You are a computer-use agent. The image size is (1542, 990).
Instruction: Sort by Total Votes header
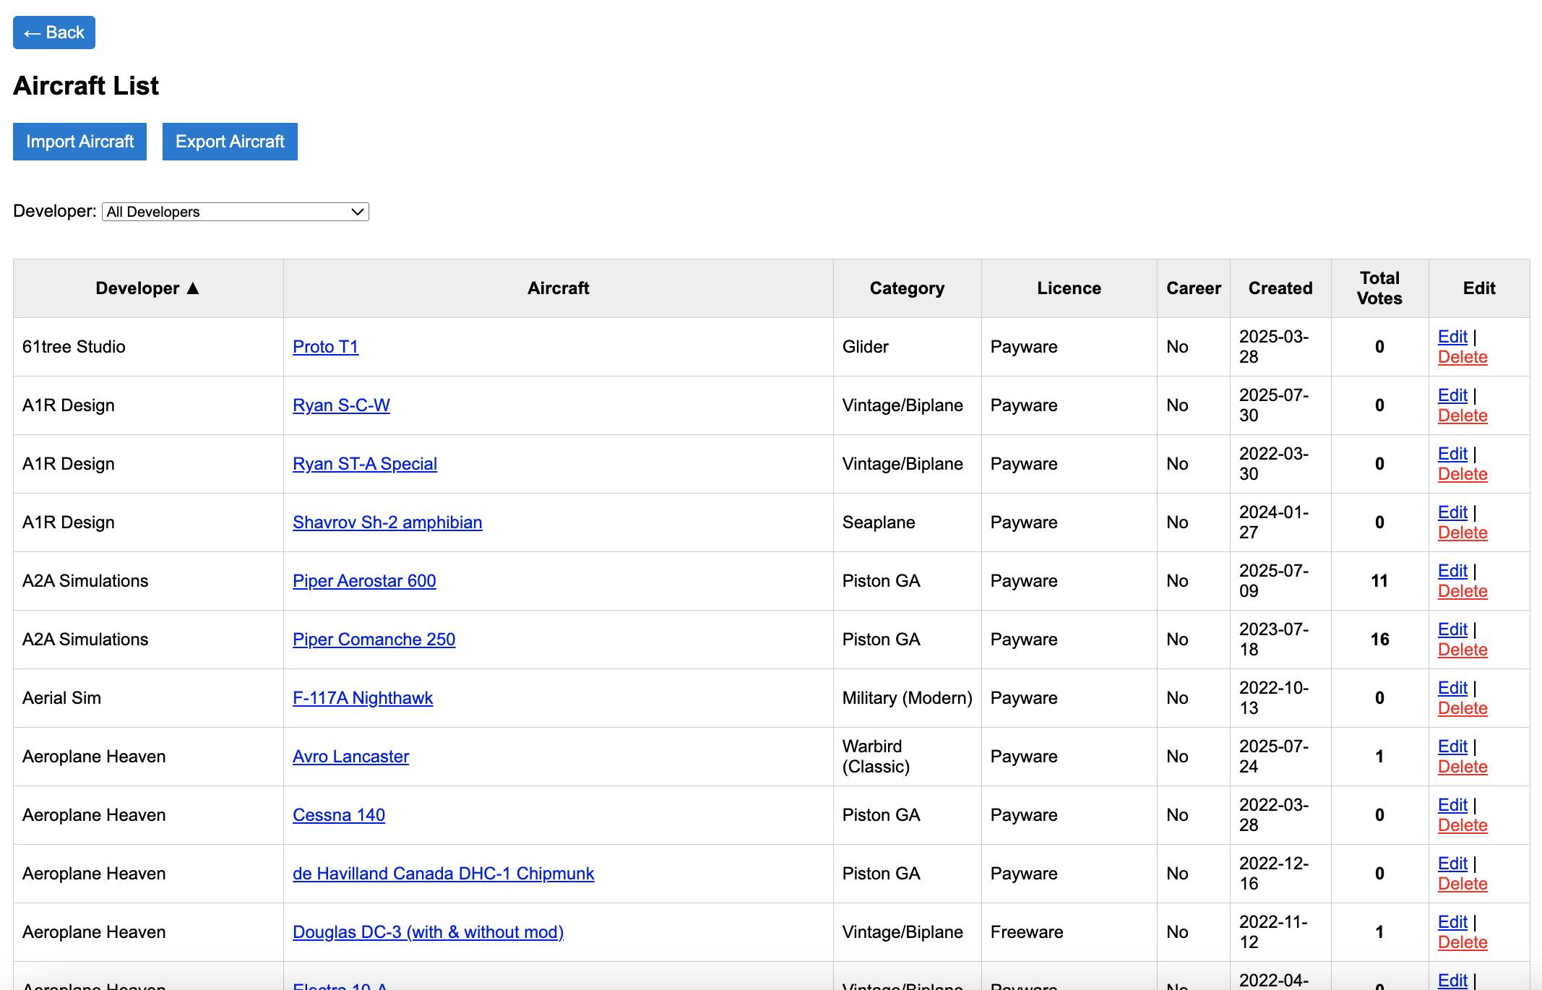tap(1379, 288)
